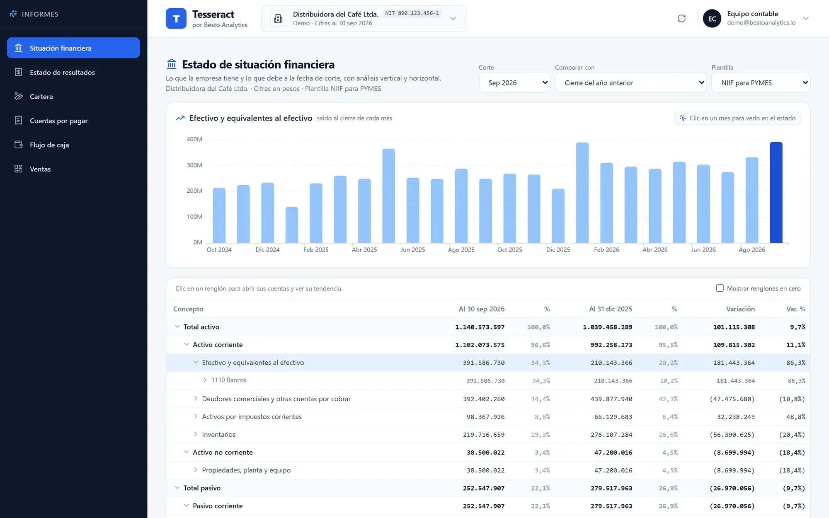Click the Ventas grid icon
Image resolution: width=829 pixels, height=518 pixels.
pyautogui.click(x=18, y=169)
